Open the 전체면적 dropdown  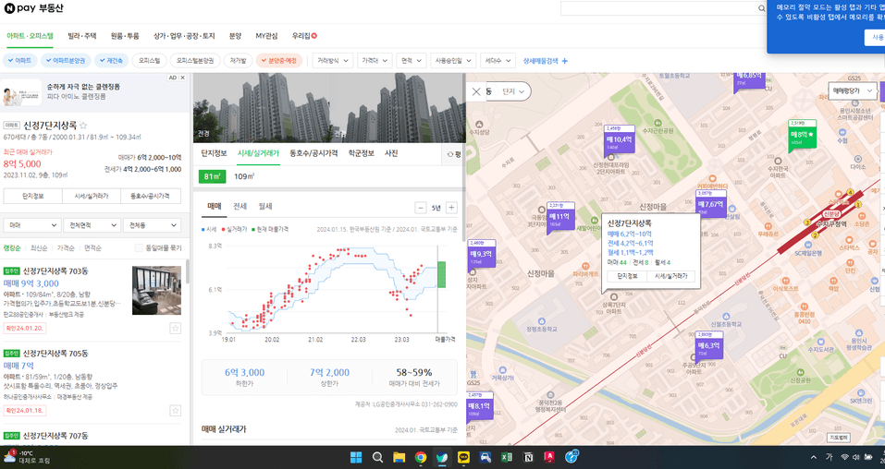[x=92, y=225]
